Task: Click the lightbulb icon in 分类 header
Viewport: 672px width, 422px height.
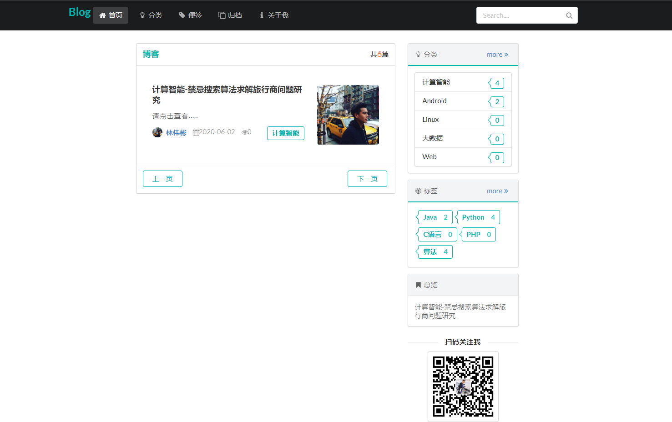Action: [x=418, y=55]
